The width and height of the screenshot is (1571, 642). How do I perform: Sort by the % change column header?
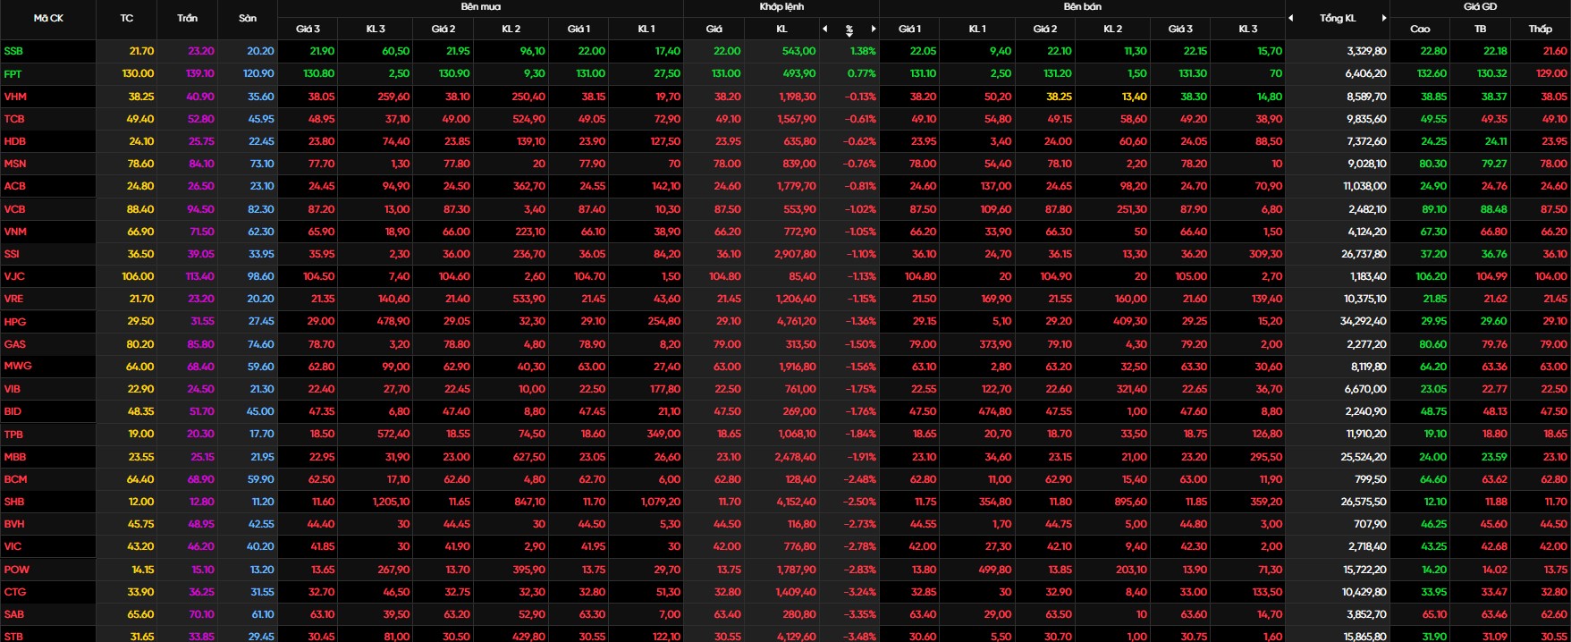(849, 30)
